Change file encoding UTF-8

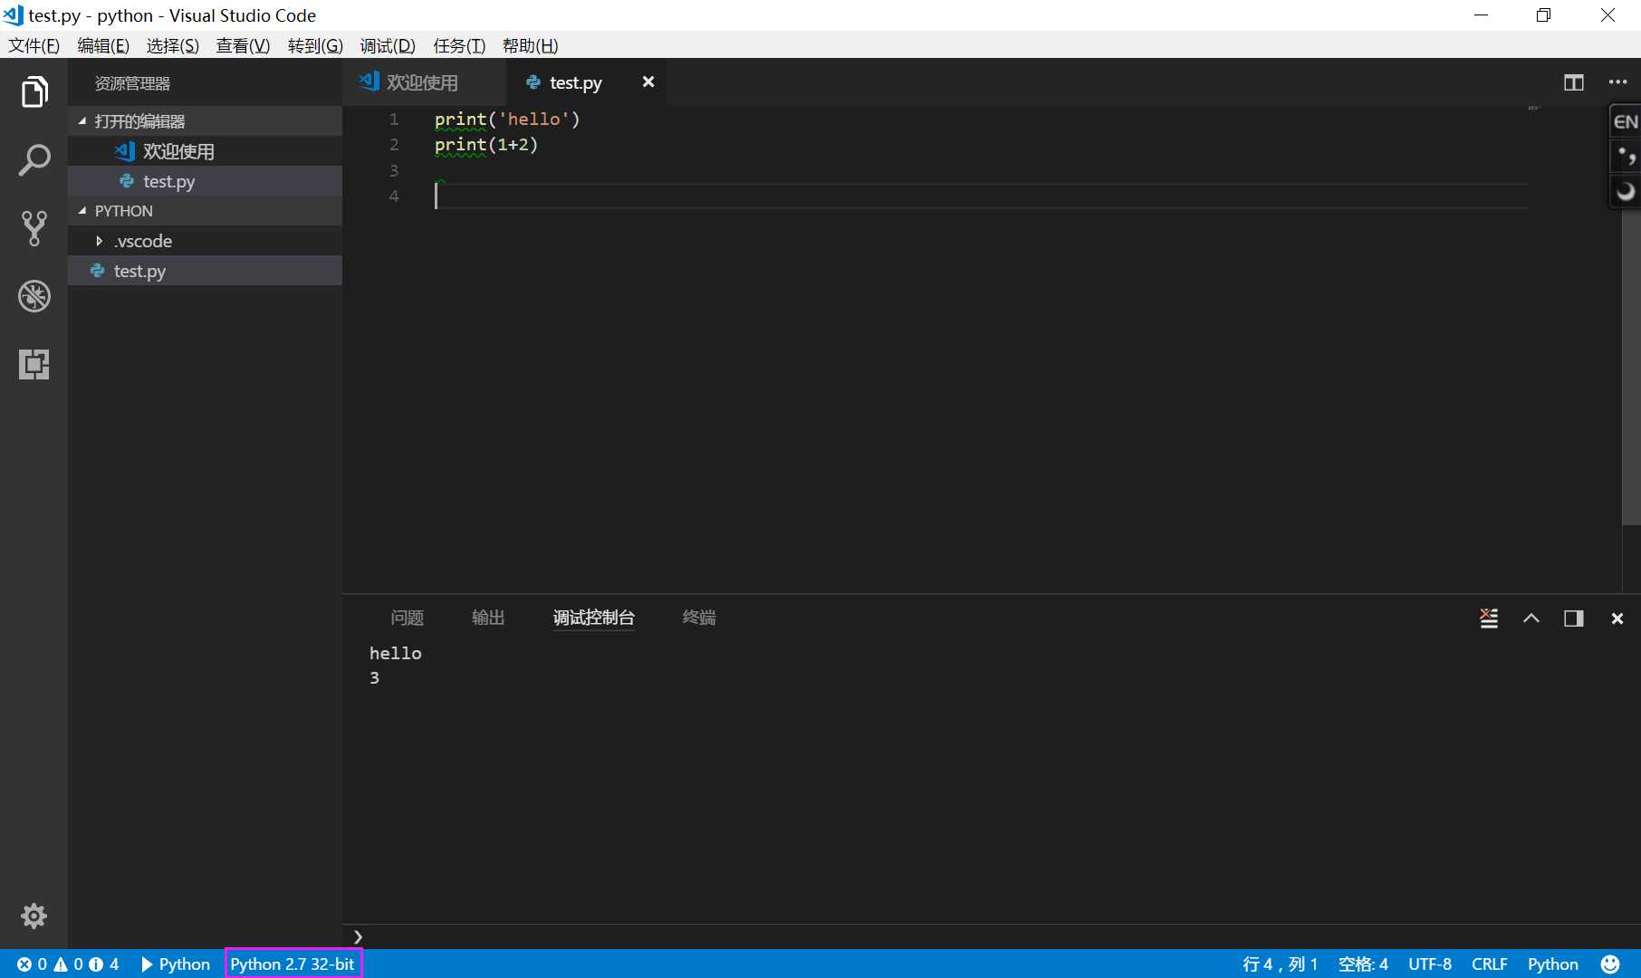point(1430,964)
